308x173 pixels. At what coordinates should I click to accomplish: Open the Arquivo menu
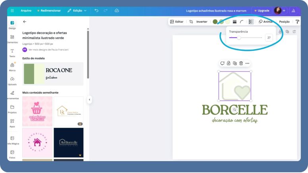[x=26, y=11]
